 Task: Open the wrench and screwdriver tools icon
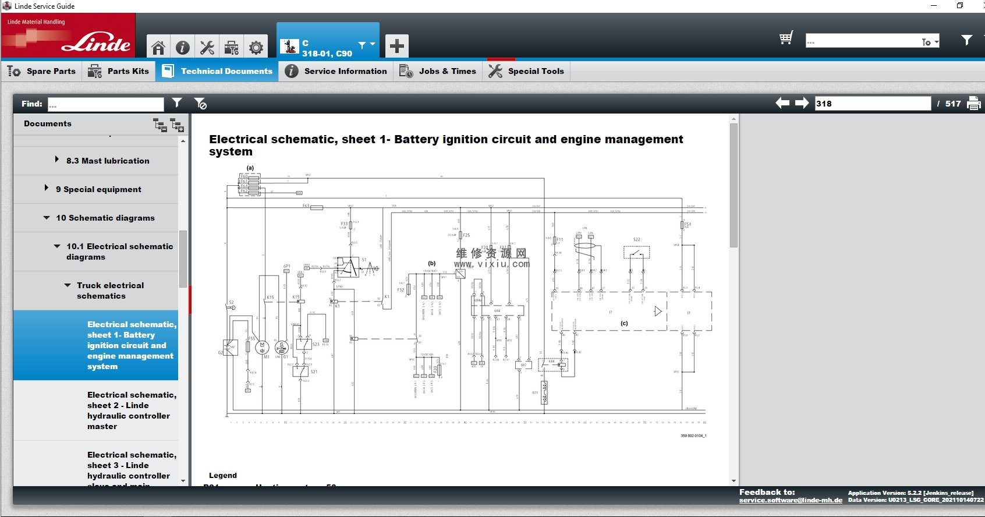coord(207,47)
